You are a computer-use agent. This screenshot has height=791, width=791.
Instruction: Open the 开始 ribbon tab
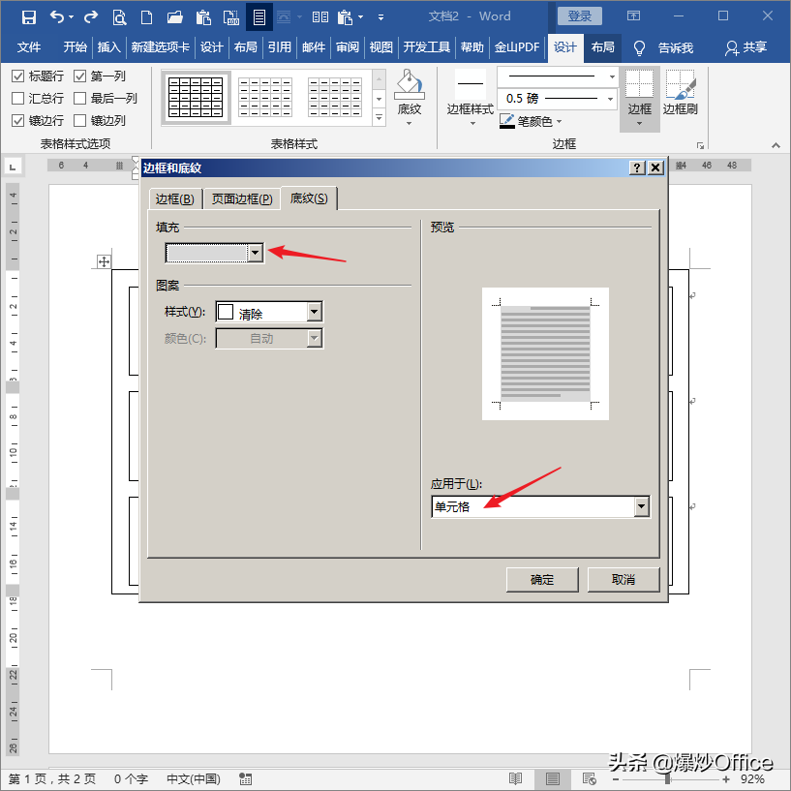coord(76,47)
